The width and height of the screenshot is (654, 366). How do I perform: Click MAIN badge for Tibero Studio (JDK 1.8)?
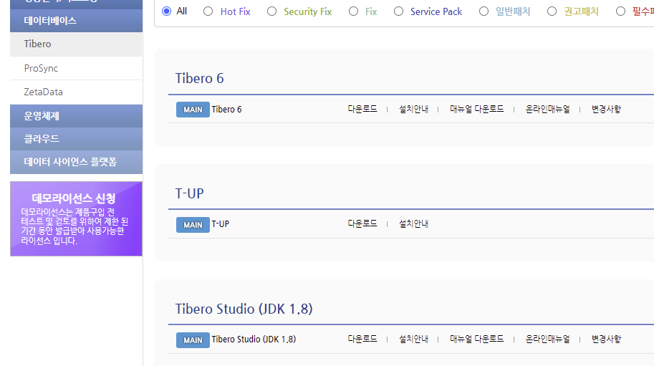[193, 340]
